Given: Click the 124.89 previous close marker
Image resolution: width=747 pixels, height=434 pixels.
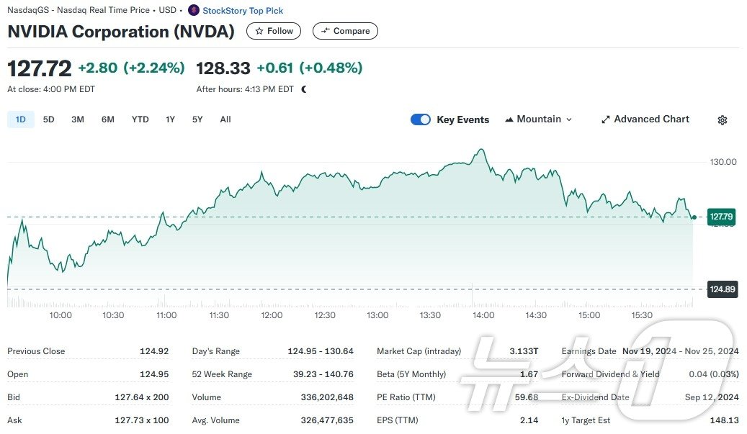Looking at the screenshot, I should [x=721, y=289].
